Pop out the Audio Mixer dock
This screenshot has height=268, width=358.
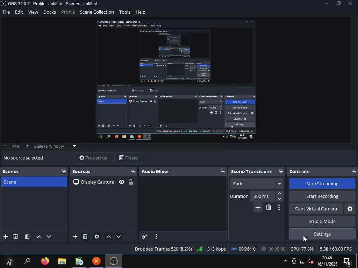click(x=223, y=171)
